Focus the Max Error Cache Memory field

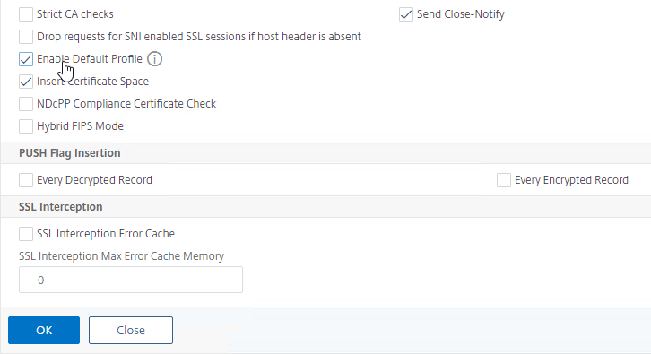(131, 280)
